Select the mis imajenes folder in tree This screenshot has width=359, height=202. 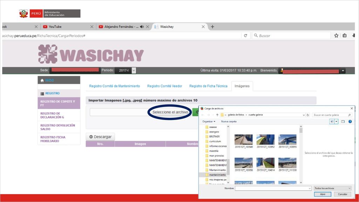tap(216, 180)
